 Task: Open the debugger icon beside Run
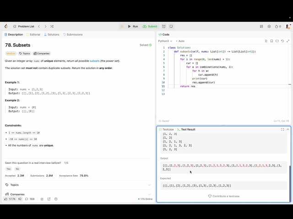(122, 26)
